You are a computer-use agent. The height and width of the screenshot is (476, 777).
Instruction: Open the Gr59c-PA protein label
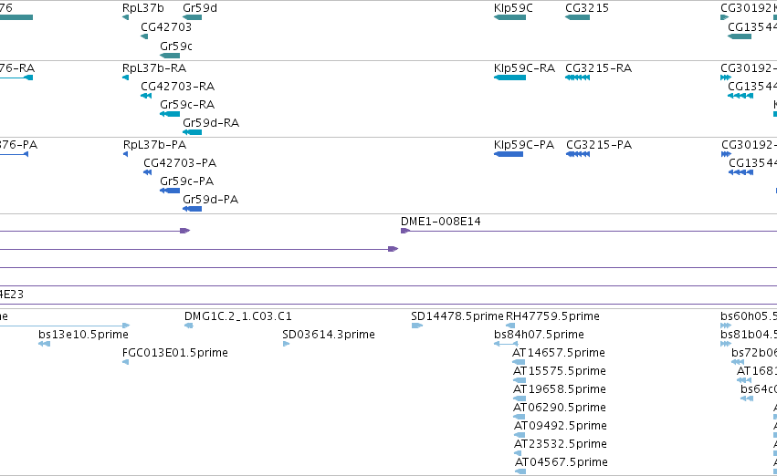coord(186,181)
